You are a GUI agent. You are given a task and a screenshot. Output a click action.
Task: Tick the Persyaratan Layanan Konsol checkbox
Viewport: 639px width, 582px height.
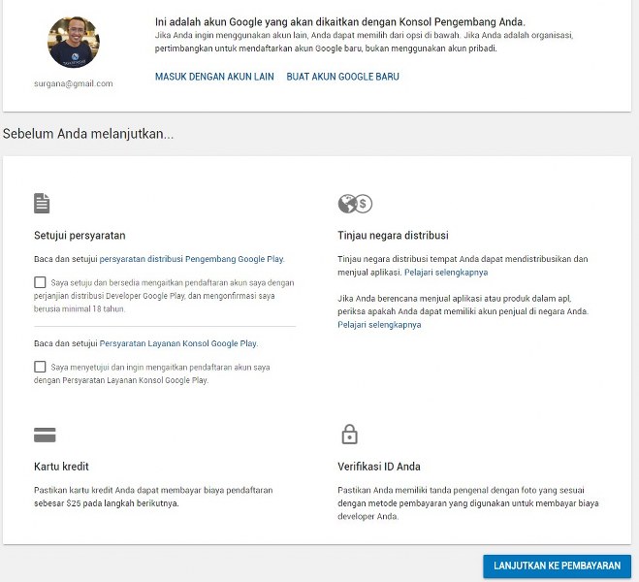[x=40, y=367]
